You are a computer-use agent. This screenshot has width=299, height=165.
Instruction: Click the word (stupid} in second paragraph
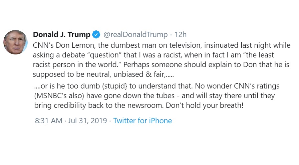[x=114, y=86]
